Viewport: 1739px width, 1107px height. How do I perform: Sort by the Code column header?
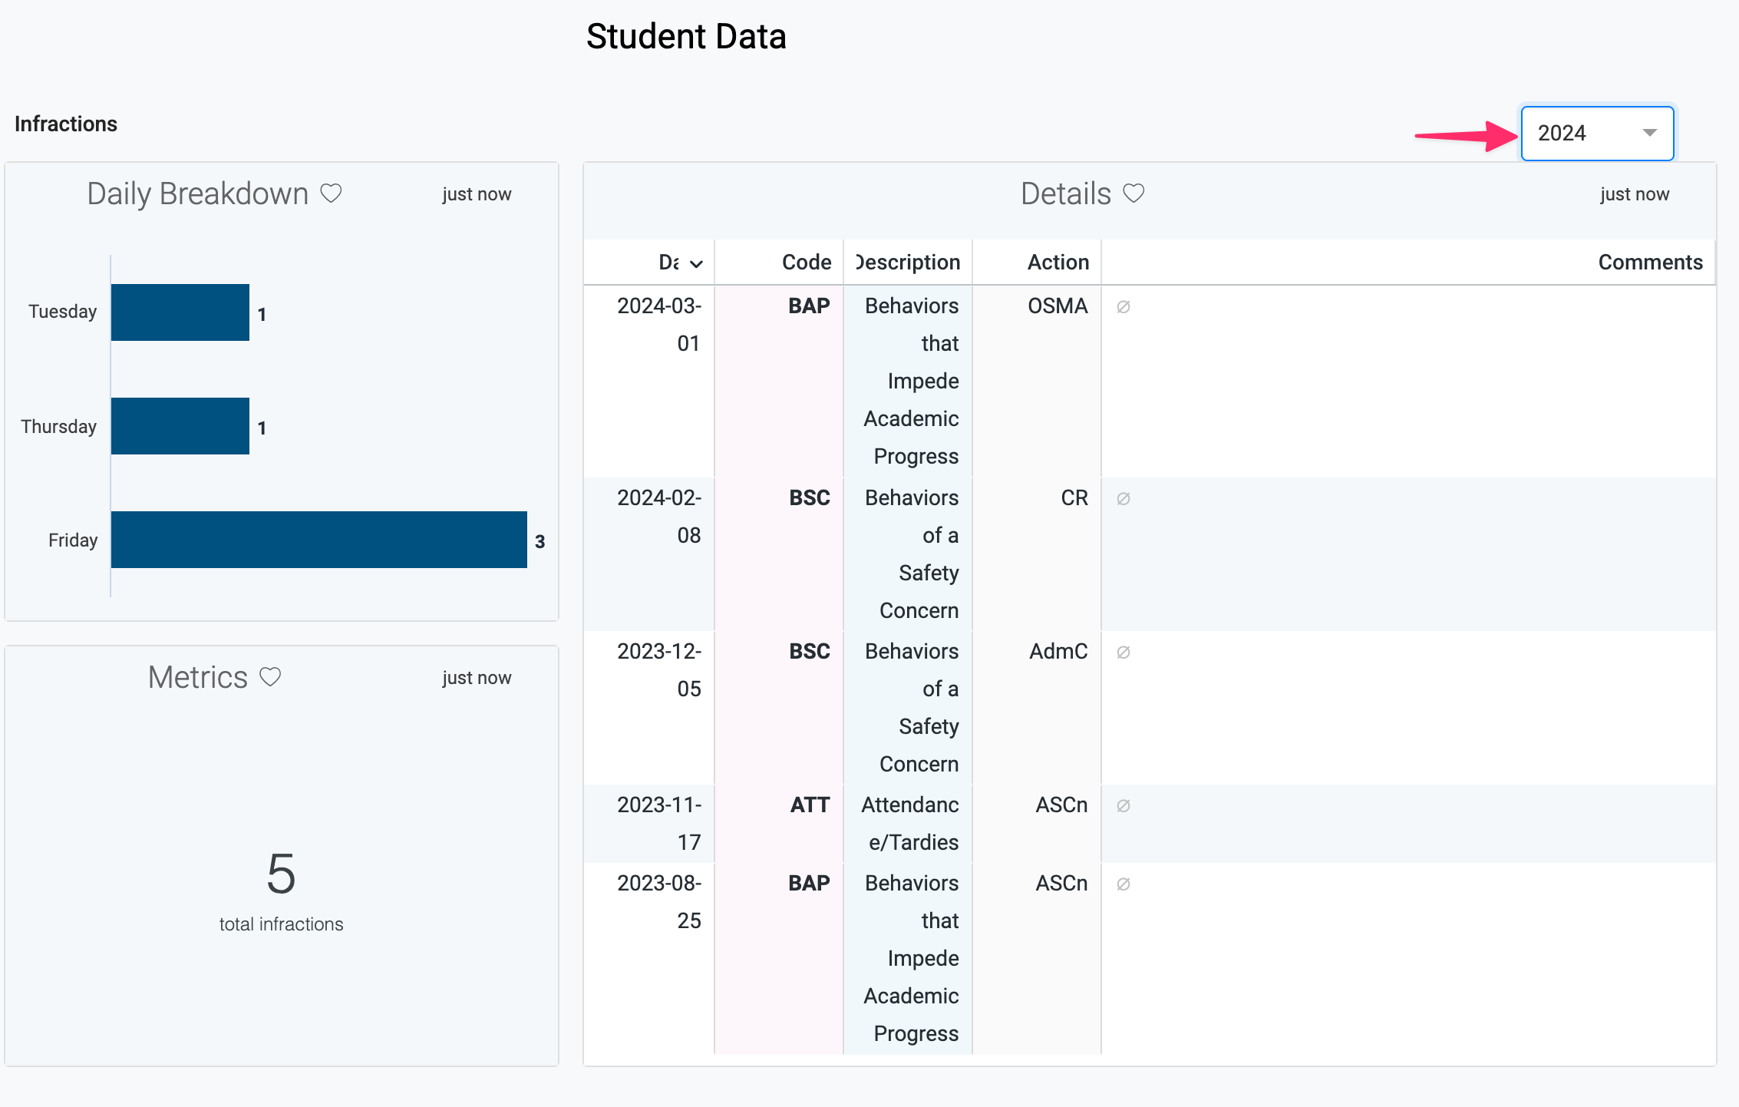(806, 263)
